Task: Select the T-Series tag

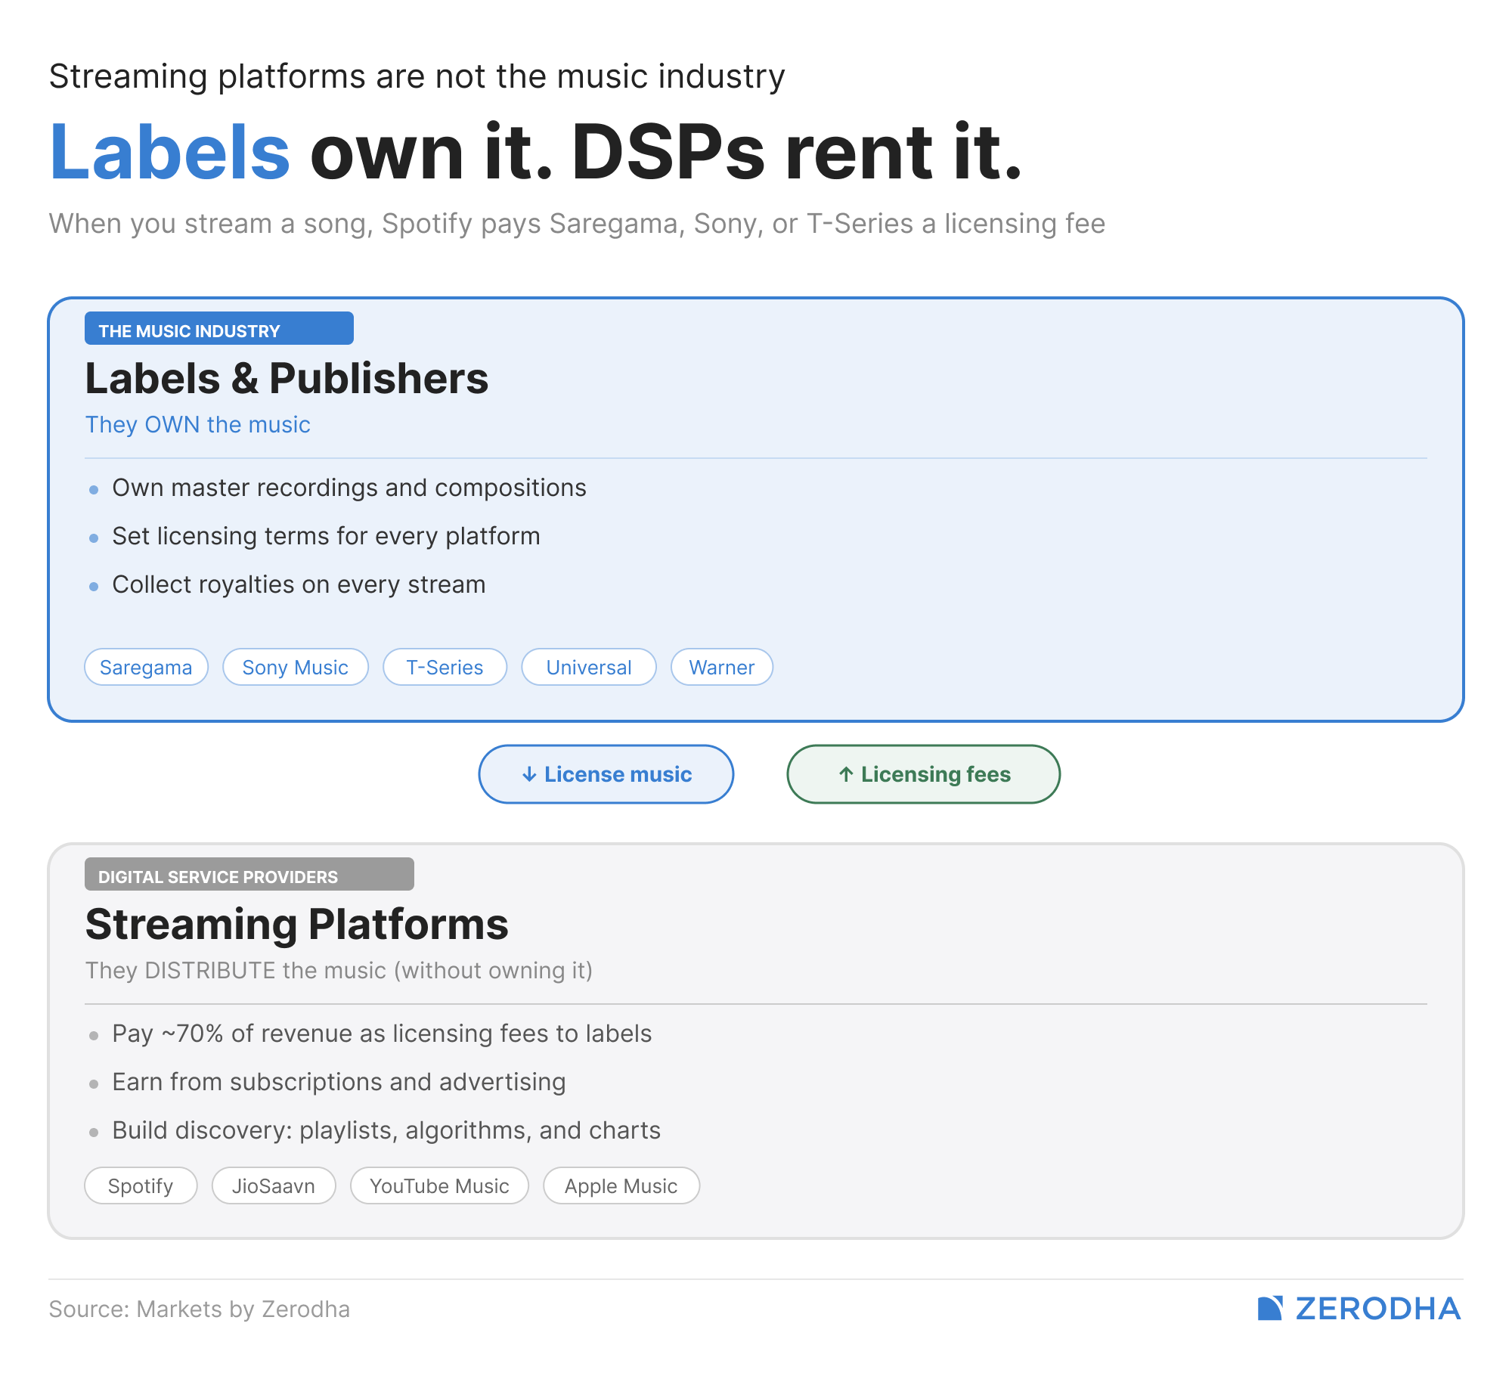Action: [x=445, y=668]
